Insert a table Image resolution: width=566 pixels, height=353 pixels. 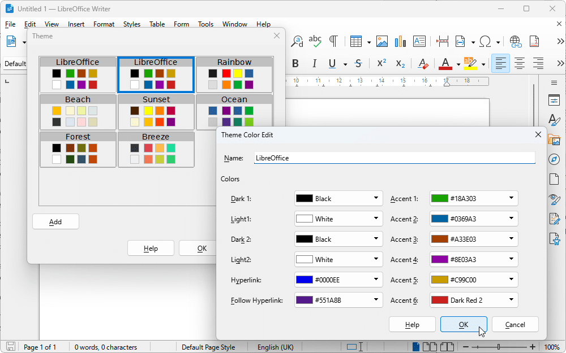357,41
